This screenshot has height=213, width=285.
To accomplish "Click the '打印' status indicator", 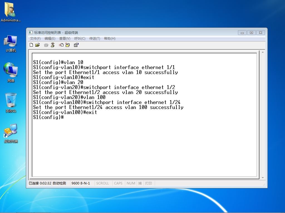I will pyautogui.click(x=149, y=183).
